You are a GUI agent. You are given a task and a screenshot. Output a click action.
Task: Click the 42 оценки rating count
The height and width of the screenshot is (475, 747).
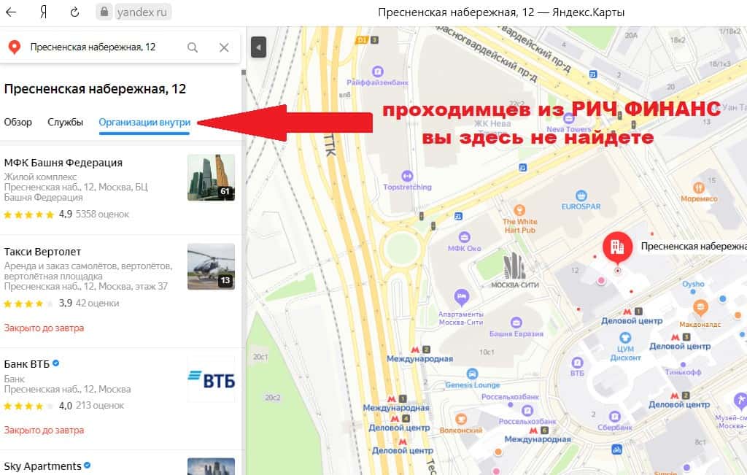click(x=97, y=303)
